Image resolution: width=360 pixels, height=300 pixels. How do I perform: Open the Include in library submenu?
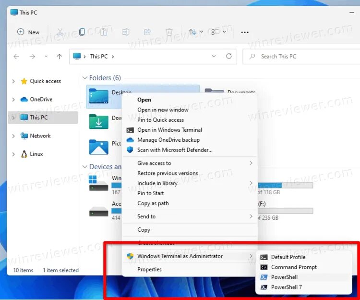(x=190, y=183)
